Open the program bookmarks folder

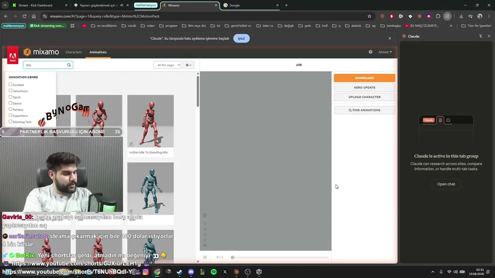[168, 26]
